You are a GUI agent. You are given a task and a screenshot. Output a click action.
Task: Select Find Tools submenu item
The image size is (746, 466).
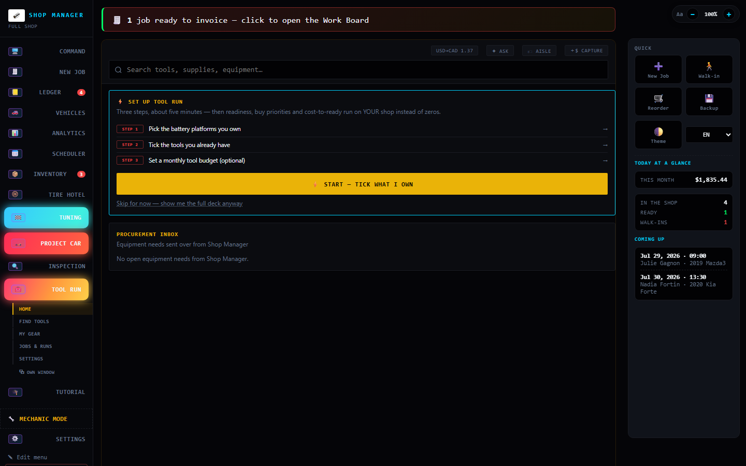(x=34, y=322)
